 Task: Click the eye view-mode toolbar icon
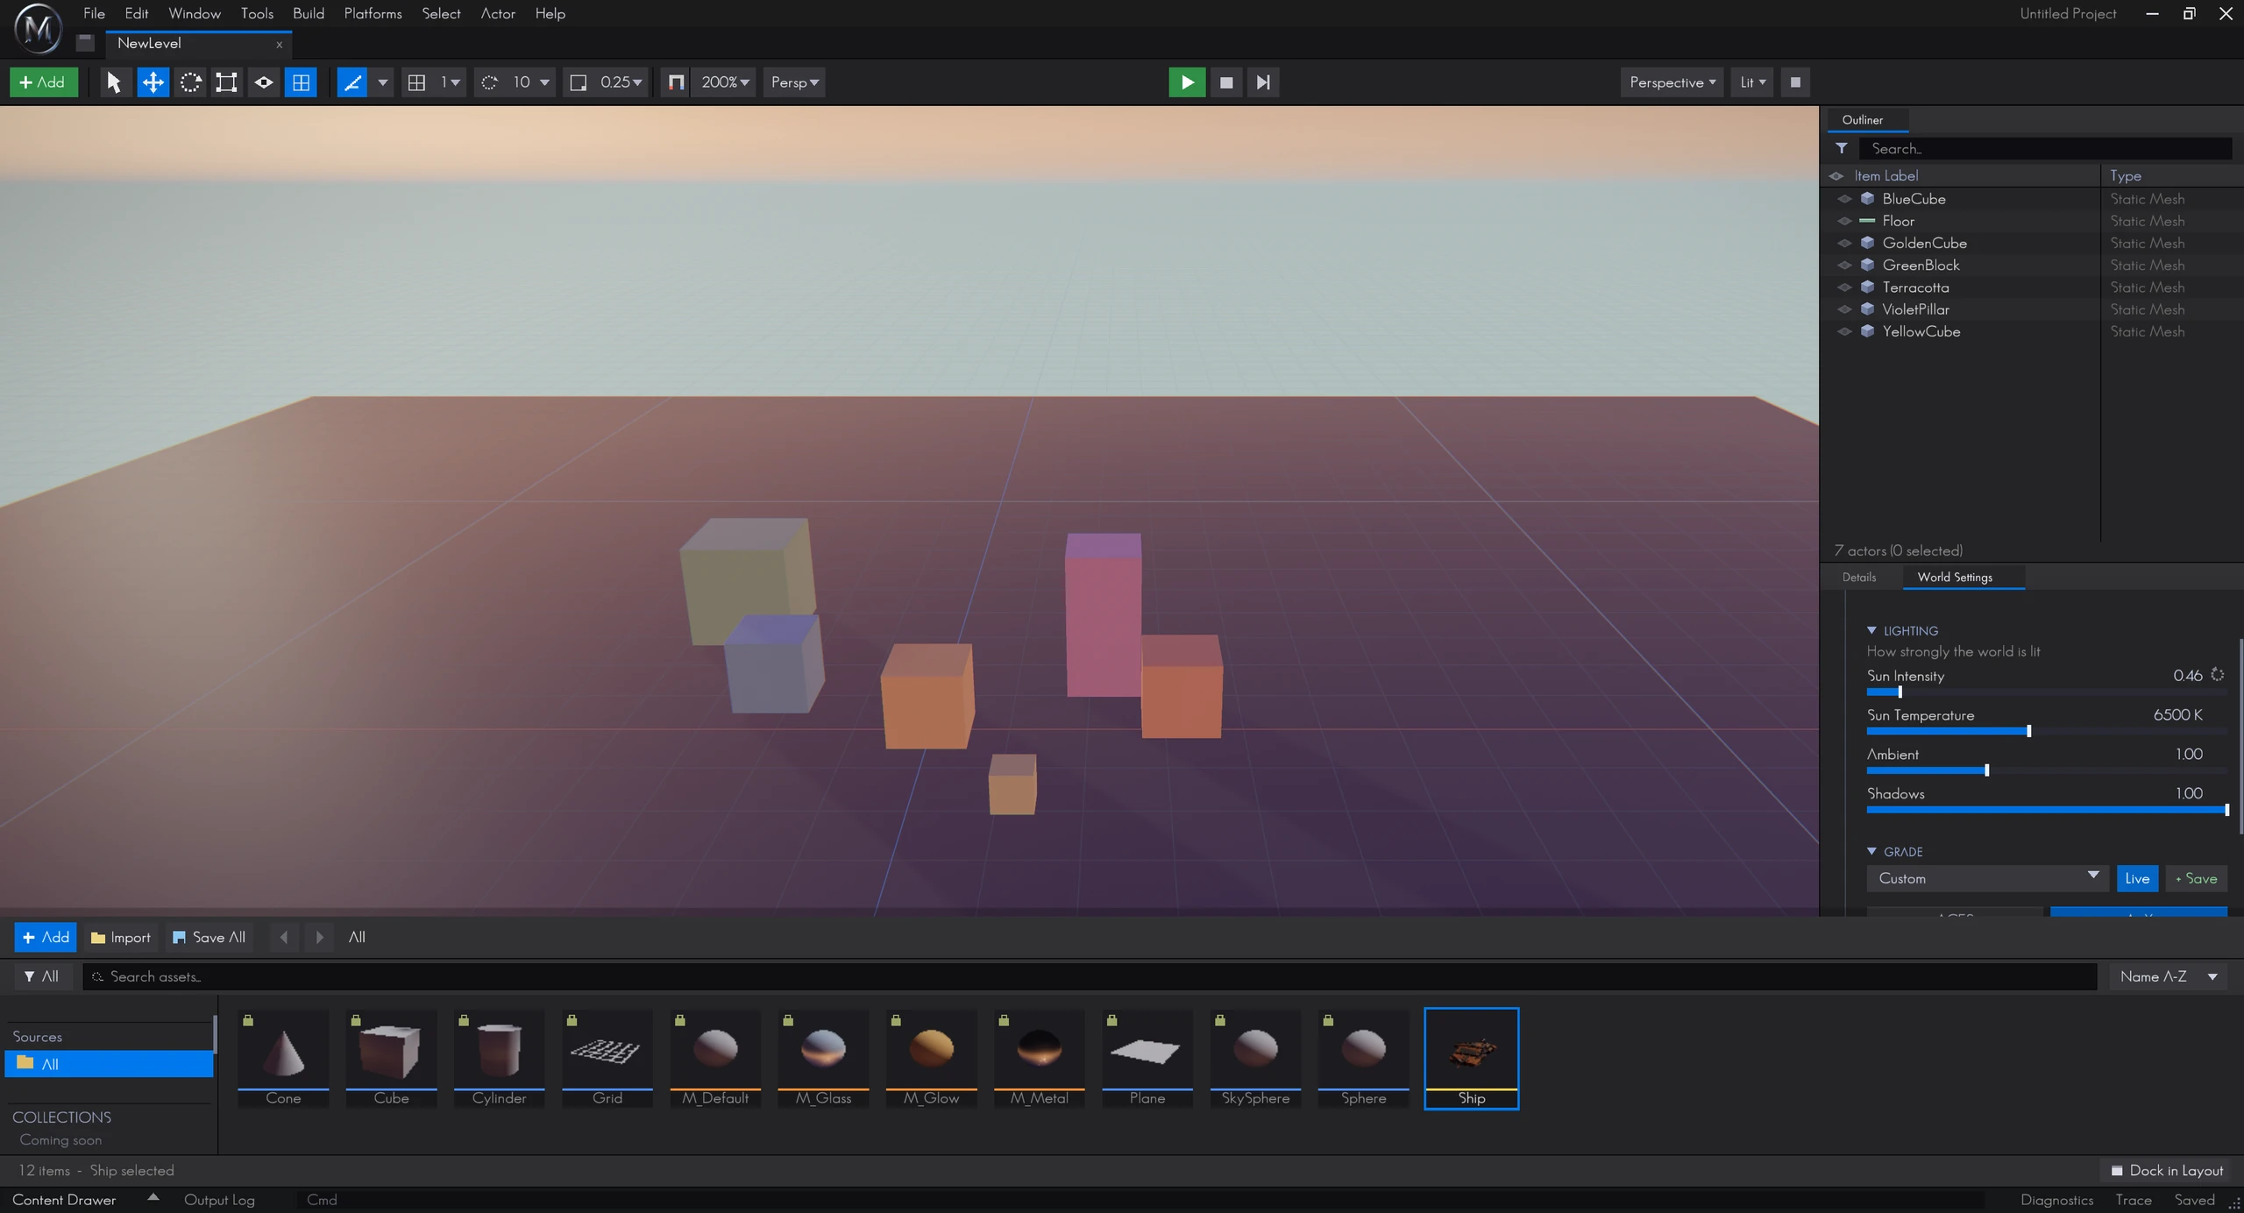click(x=264, y=82)
